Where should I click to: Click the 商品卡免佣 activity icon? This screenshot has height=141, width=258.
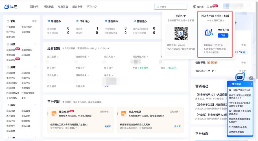(123, 114)
